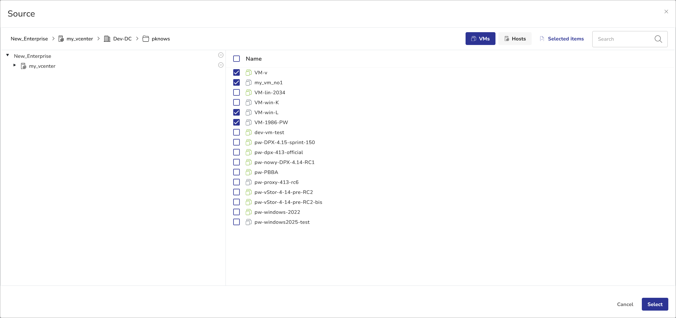Expand the my_vcenter tree node

click(x=15, y=65)
